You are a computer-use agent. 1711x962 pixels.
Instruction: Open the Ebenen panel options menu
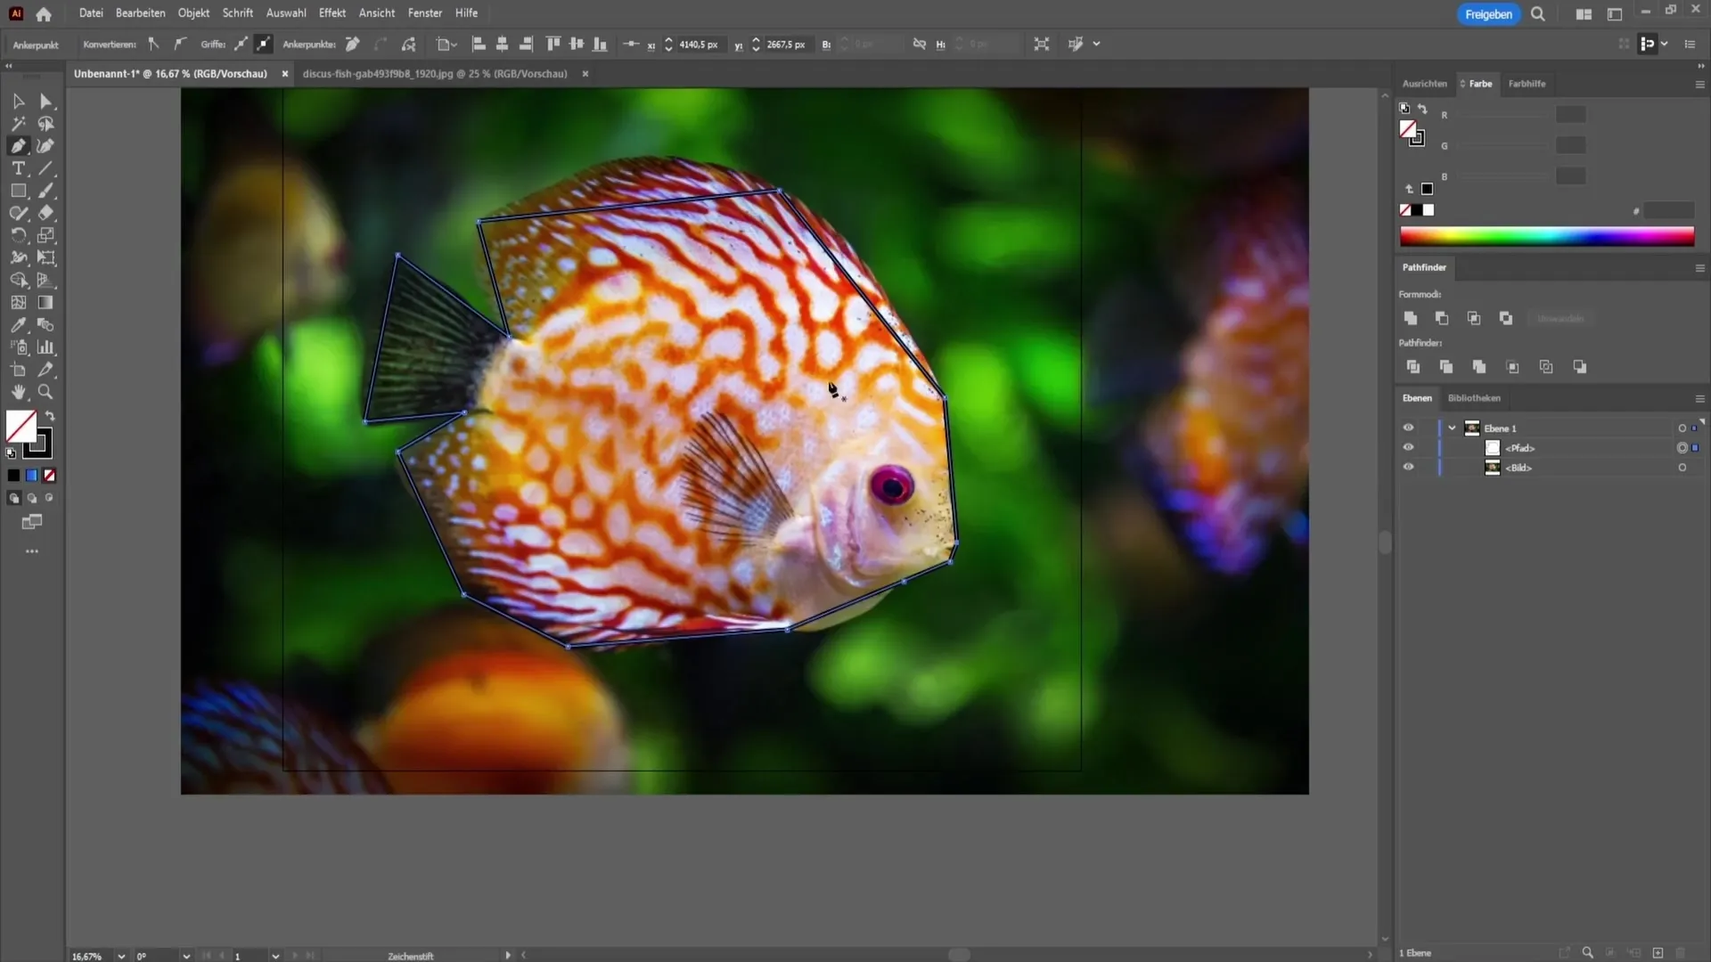(1699, 399)
